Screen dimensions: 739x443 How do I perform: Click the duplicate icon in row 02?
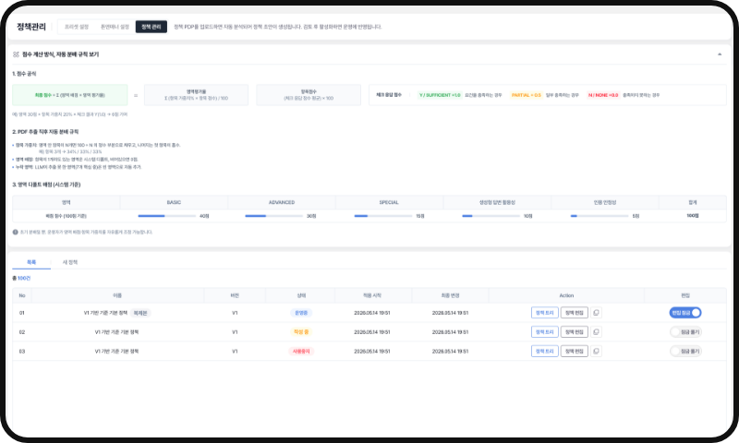tap(596, 332)
